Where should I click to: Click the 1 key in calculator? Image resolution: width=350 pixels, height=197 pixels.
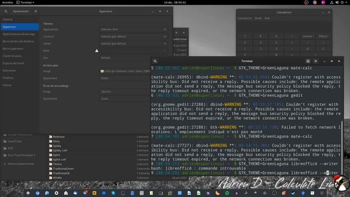pyautogui.click(x=245, y=49)
